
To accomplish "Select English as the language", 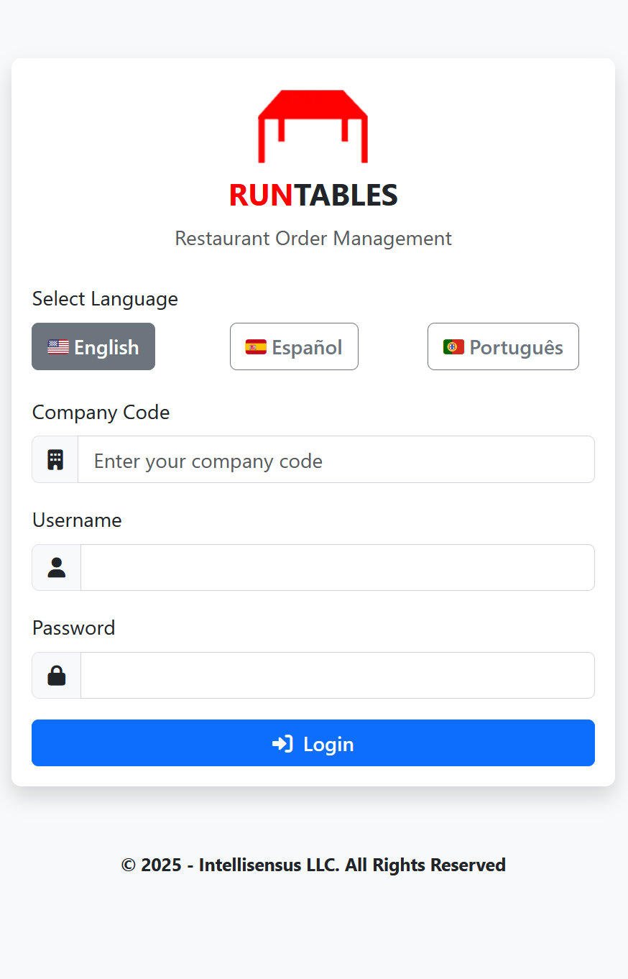I will point(93,346).
